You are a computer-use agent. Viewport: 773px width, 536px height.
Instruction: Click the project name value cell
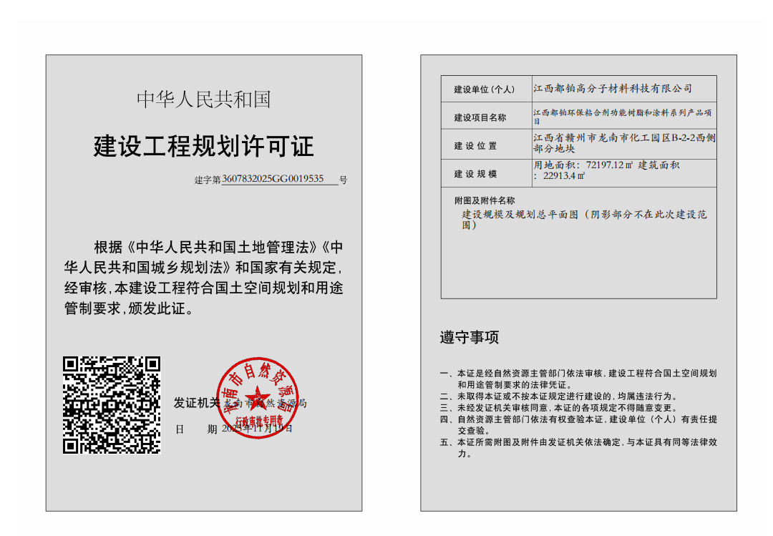(623, 117)
